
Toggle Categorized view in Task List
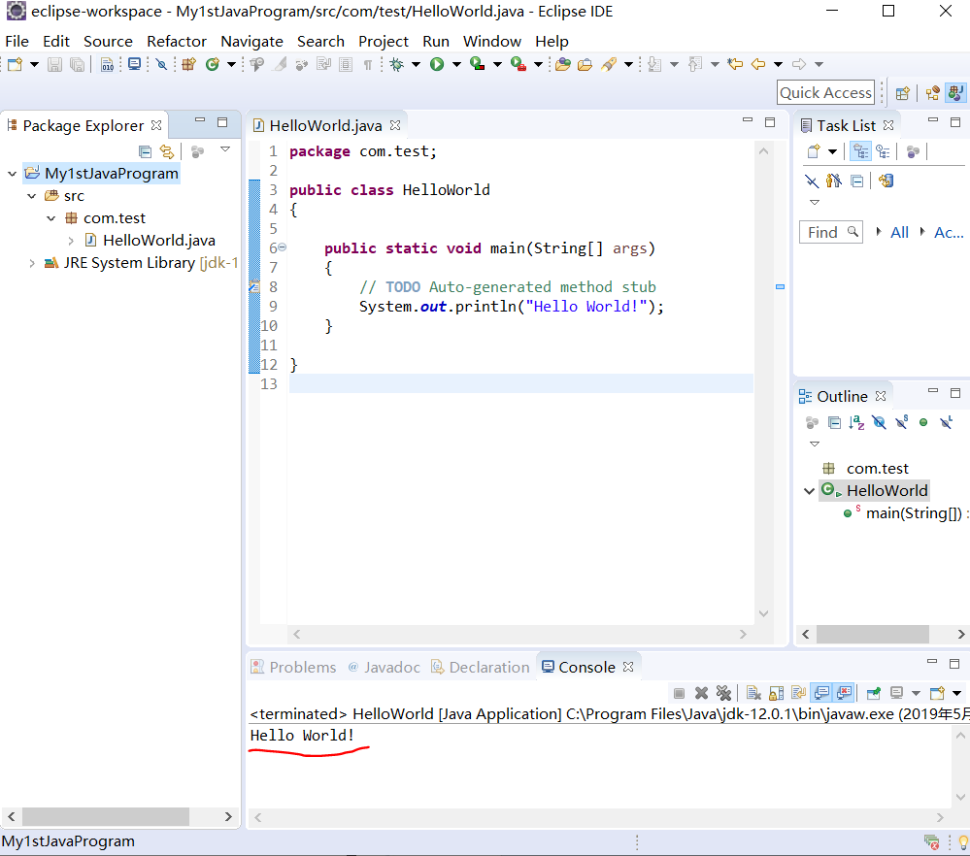[860, 151]
